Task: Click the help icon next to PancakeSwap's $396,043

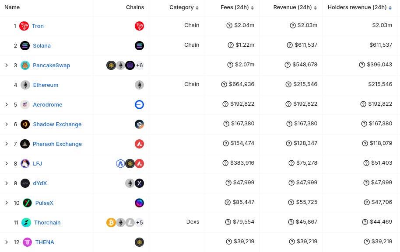Action: click(362, 65)
